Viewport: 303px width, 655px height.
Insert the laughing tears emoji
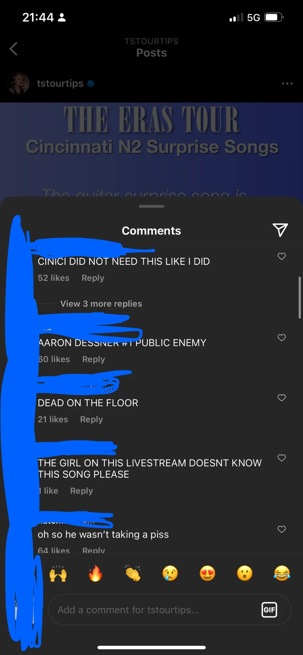(282, 574)
